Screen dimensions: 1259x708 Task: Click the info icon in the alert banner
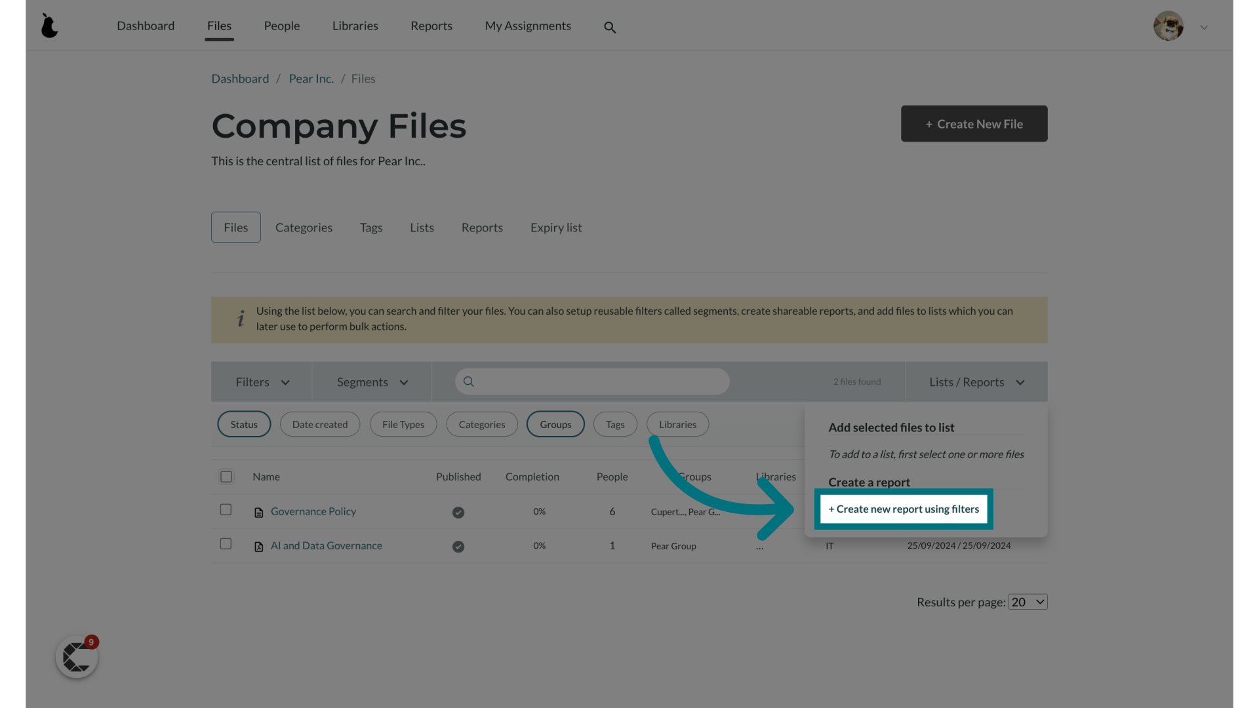(241, 318)
